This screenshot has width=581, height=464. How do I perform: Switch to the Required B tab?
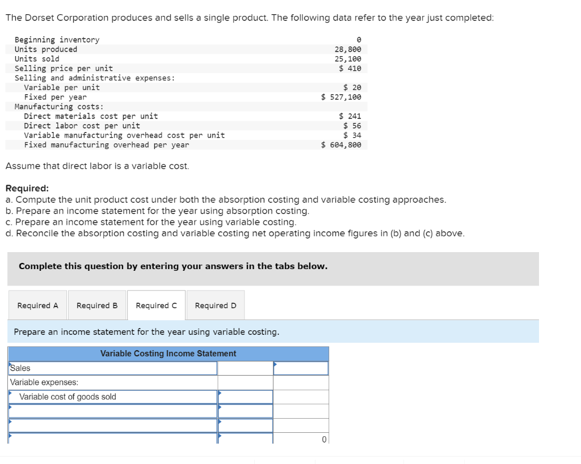coord(97,305)
